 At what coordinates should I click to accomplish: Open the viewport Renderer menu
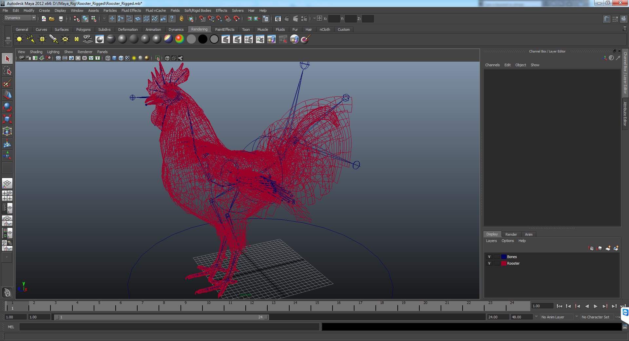coord(85,52)
